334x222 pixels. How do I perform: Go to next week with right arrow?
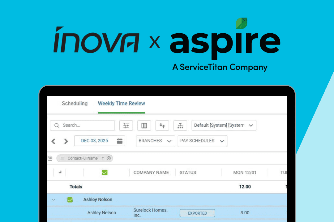click(66, 141)
